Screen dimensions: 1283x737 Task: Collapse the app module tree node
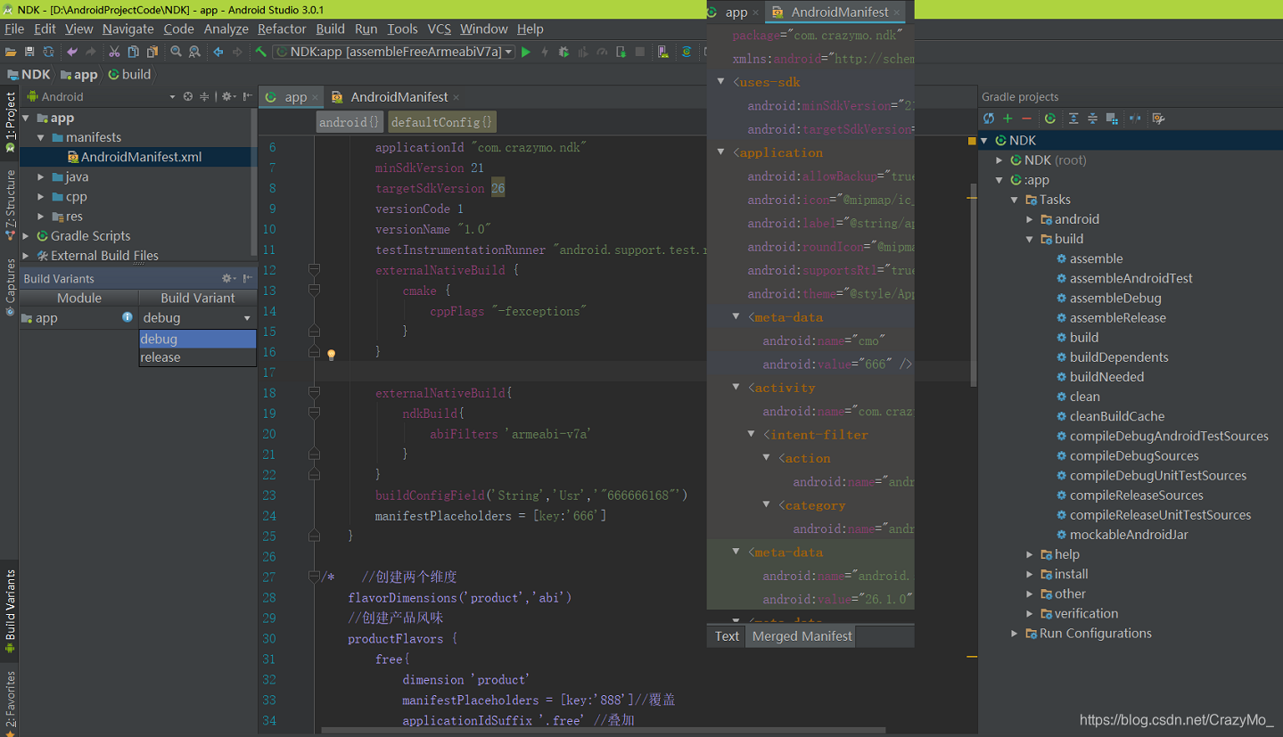(26, 118)
